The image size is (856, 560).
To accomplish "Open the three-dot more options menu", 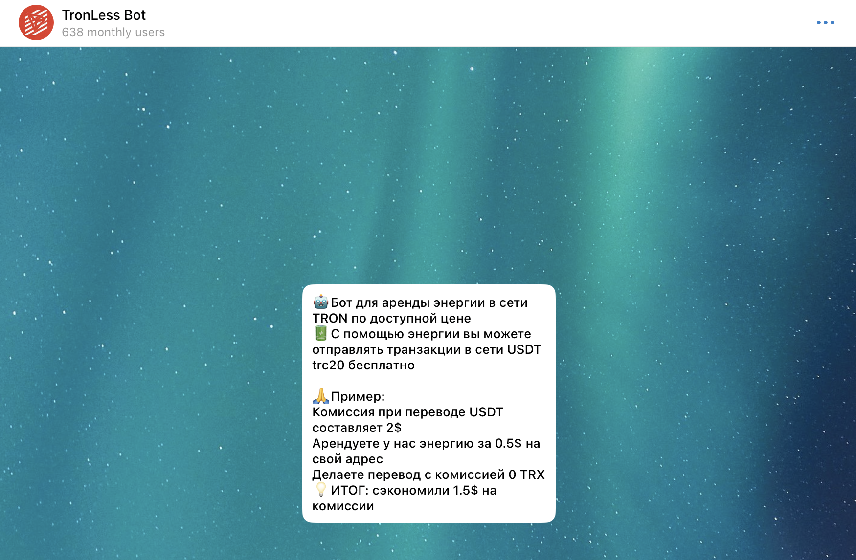I will [x=825, y=22].
